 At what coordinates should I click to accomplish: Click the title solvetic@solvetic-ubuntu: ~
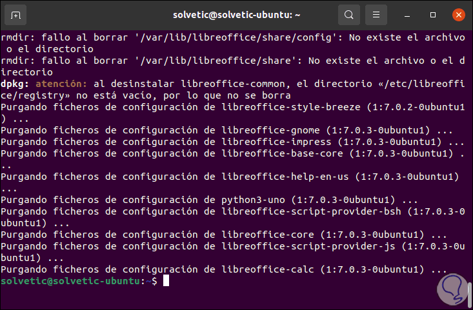coord(236,15)
